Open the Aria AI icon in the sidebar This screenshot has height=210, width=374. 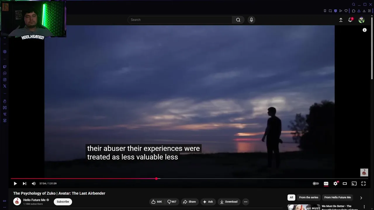[5, 52]
